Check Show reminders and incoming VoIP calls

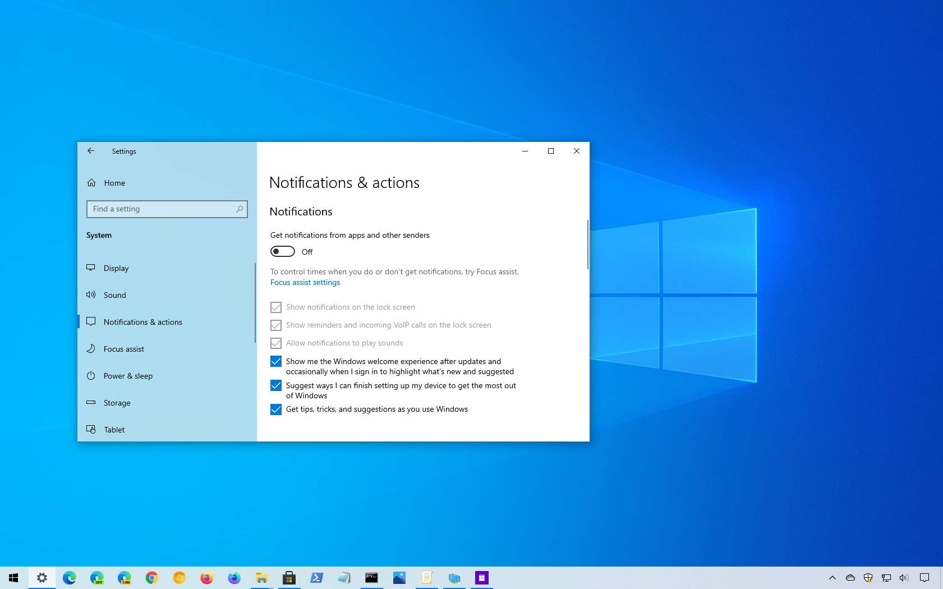click(276, 325)
